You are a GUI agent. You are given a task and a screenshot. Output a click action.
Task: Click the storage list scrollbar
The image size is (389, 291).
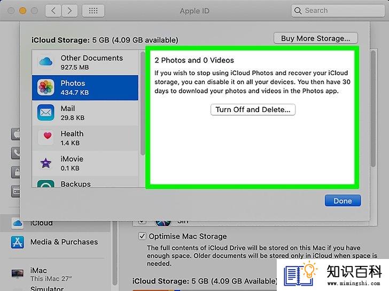(x=142, y=104)
